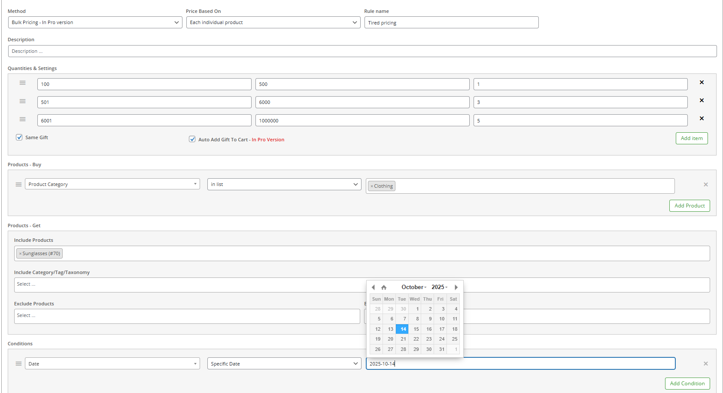Screen dimensions: 723x393
Task: Toggle the Same Gift checkbox
Action: click(x=19, y=137)
